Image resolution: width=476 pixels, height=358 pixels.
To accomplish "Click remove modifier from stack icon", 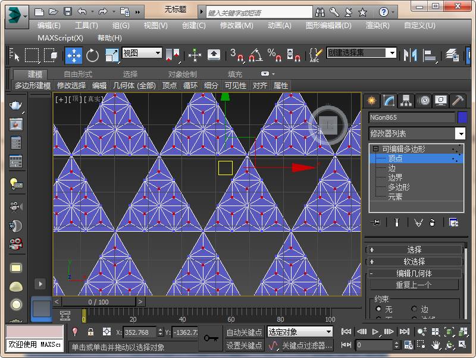I will pyautogui.click(x=433, y=223).
